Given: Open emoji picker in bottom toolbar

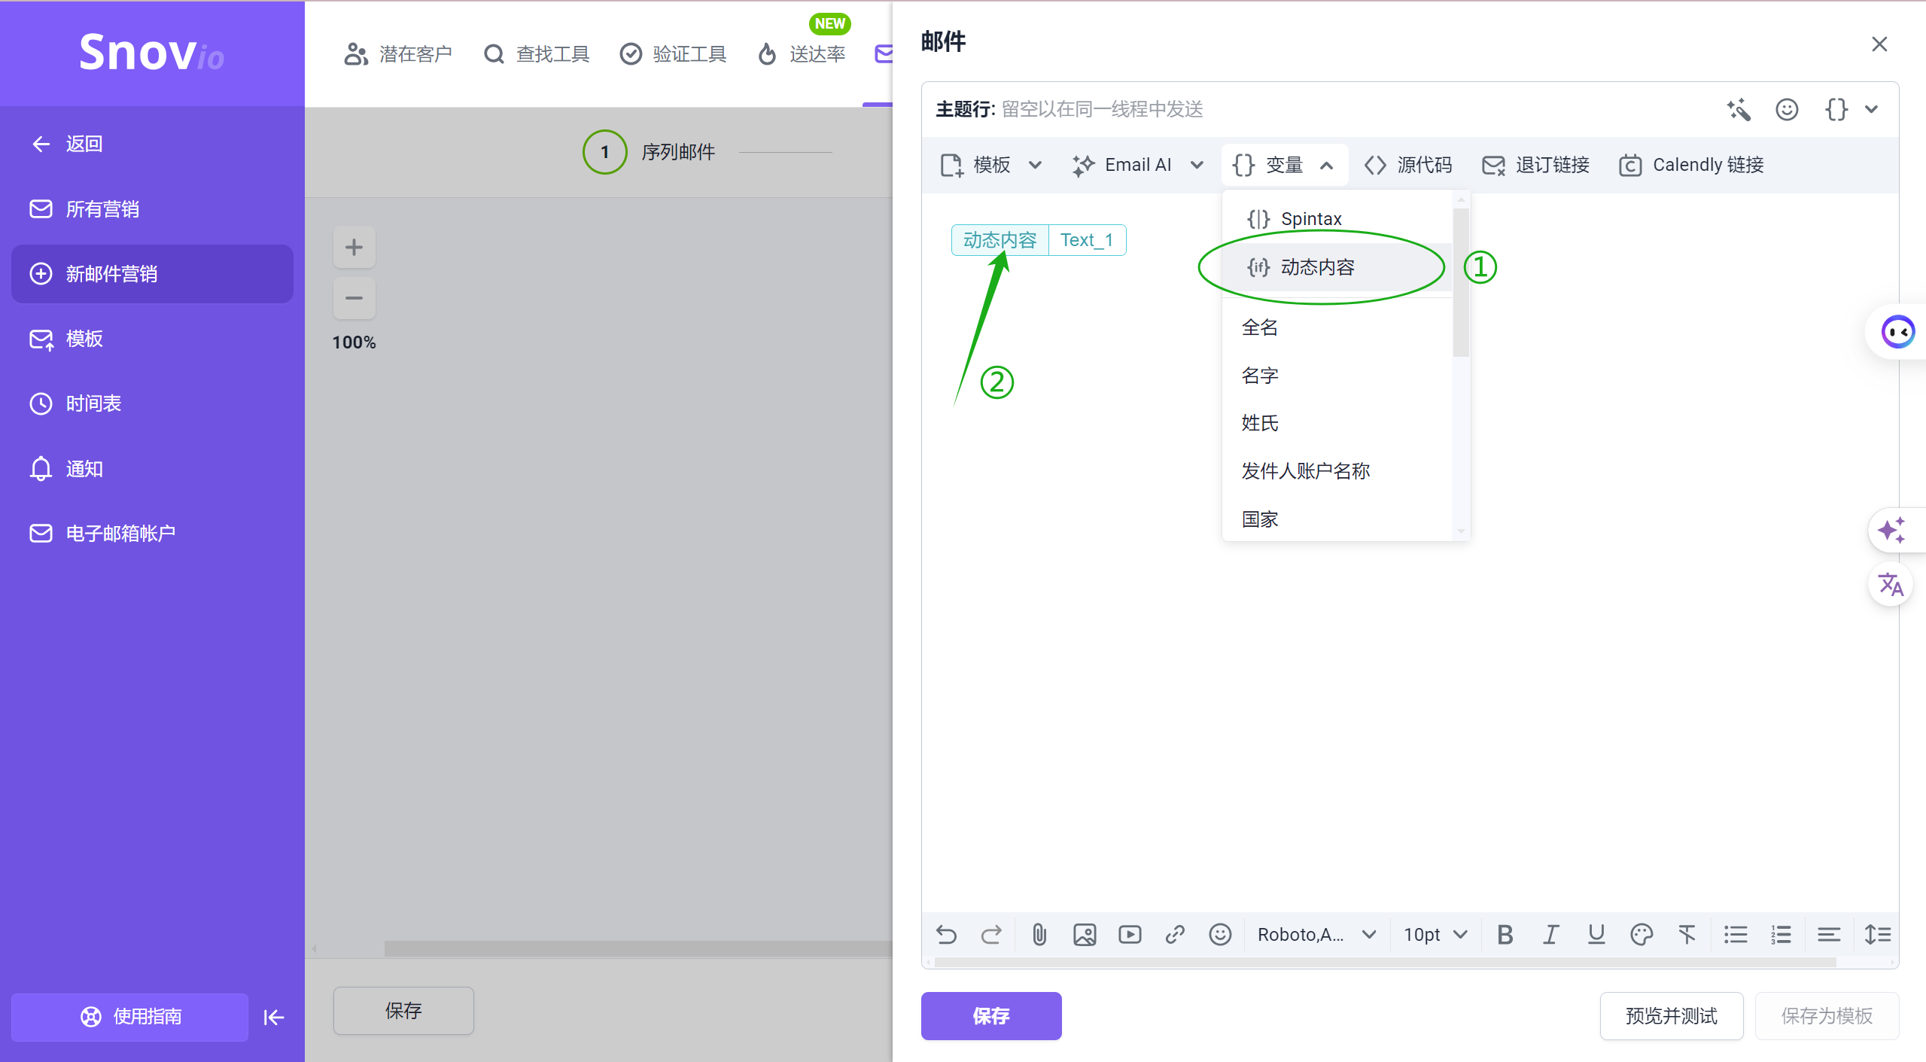Looking at the screenshot, I should (1220, 934).
